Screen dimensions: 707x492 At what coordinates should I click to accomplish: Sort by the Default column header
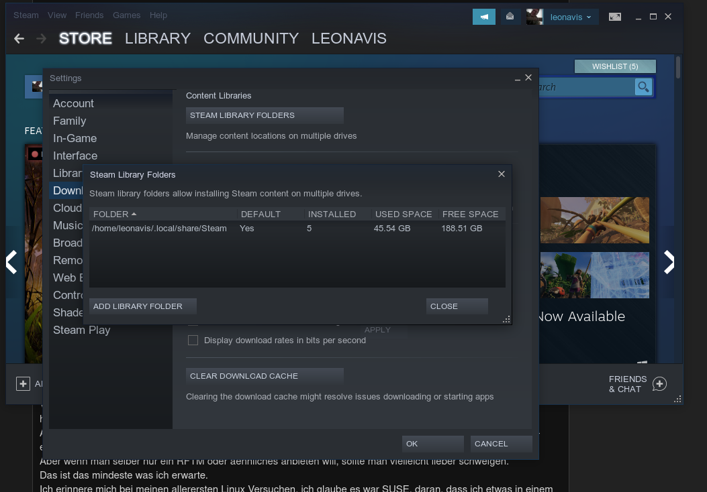tap(271, 214)
